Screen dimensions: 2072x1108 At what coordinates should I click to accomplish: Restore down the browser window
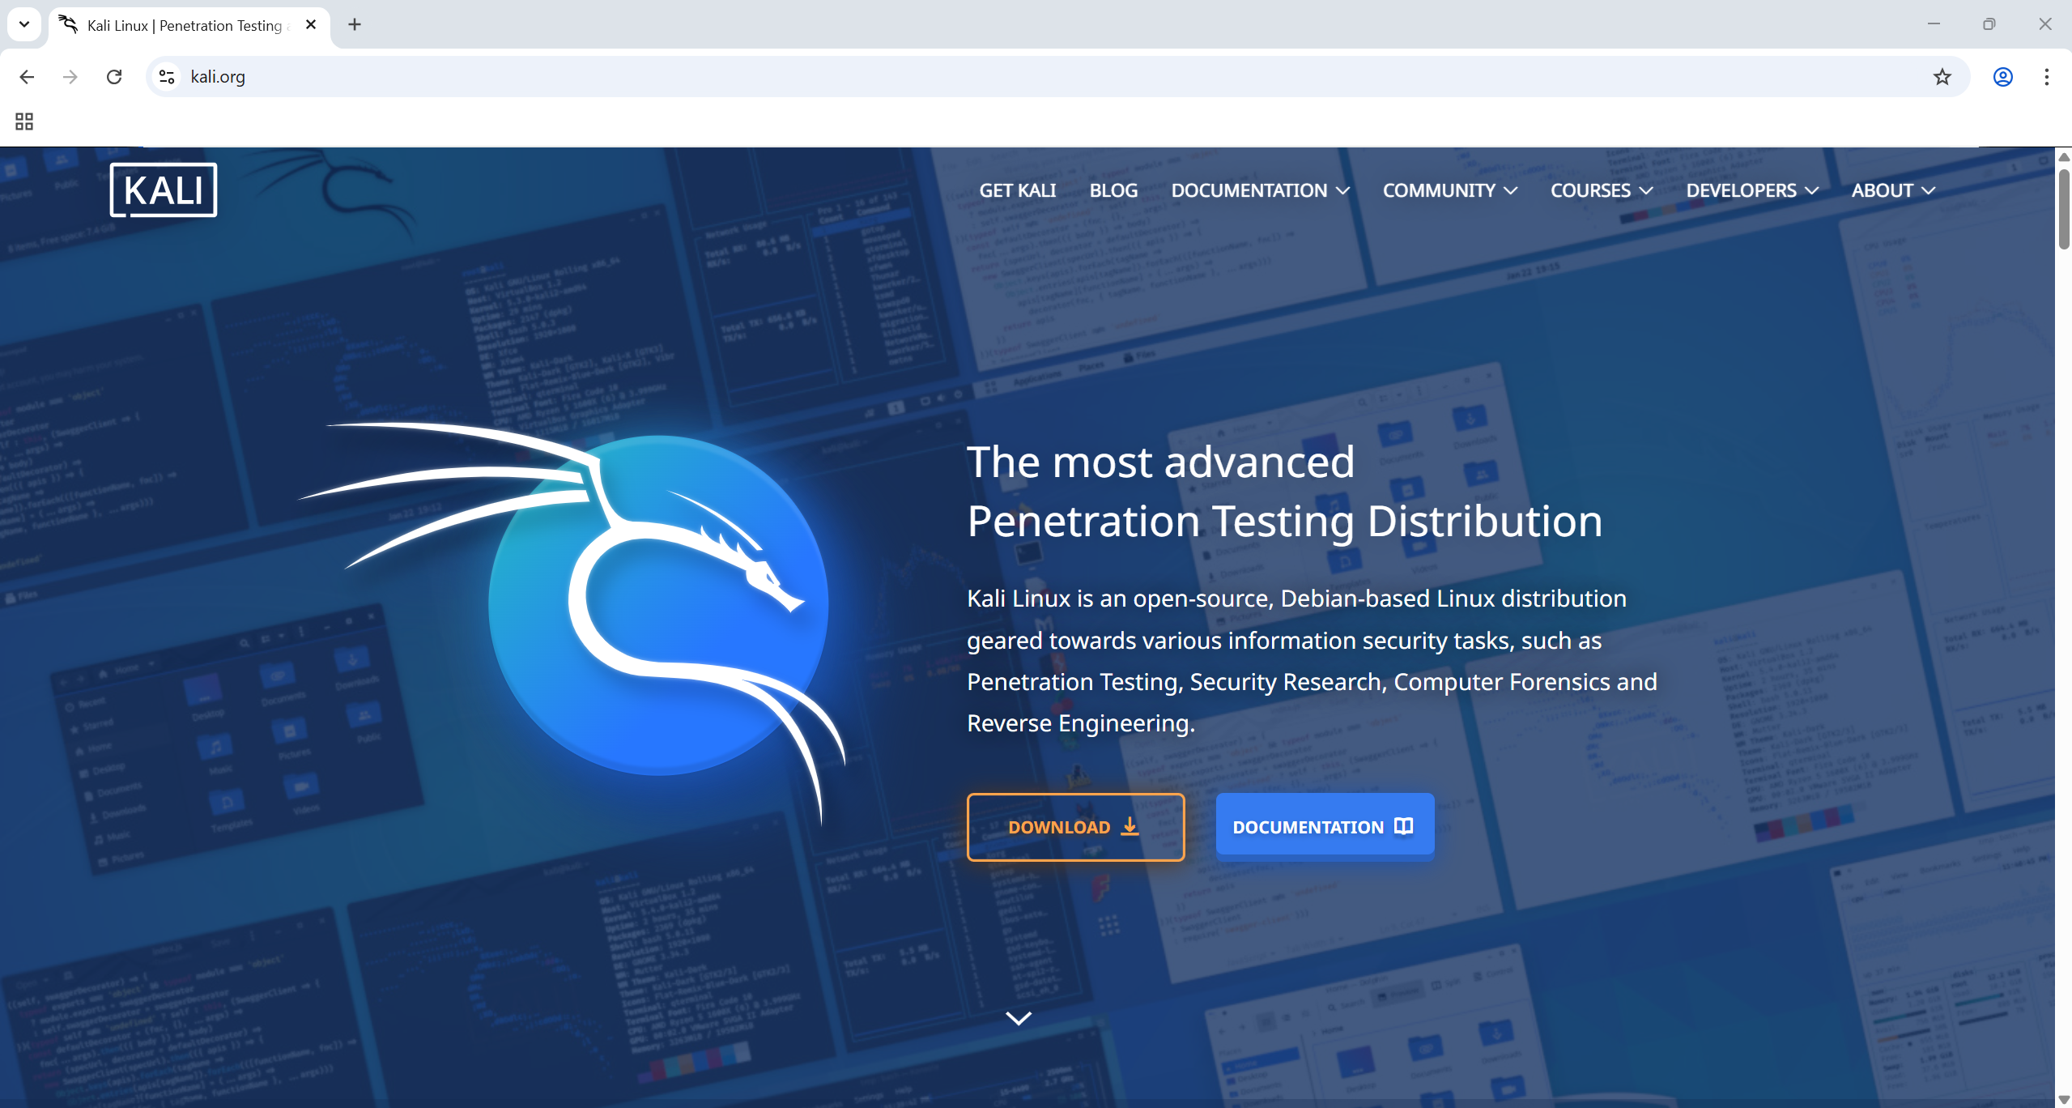point(1989,24)
